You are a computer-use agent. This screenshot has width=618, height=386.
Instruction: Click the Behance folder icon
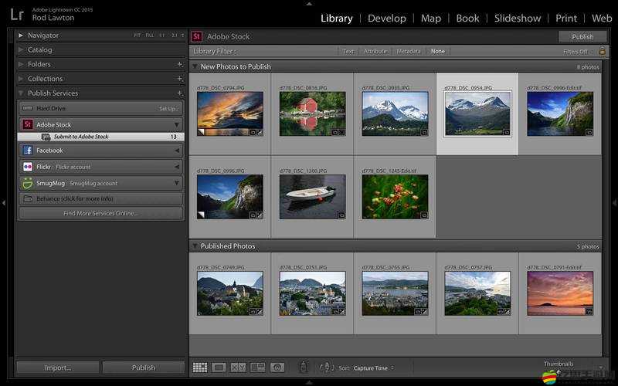click(28, 199)
